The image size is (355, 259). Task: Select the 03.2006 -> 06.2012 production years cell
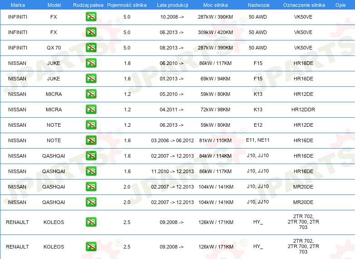173,140
